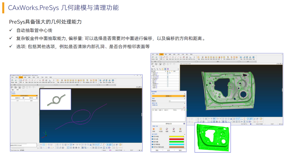This screenshot has height=153, width=286.
Task: Collapse the display options section arrow
Action: pos(185,135)
